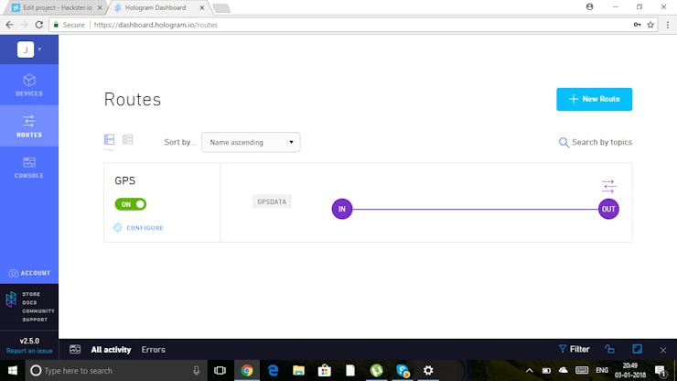Screen dimensions: 677x381
Task: Switch to the compact table view icon
Action: pyautogui.click(x=128, y=139)
